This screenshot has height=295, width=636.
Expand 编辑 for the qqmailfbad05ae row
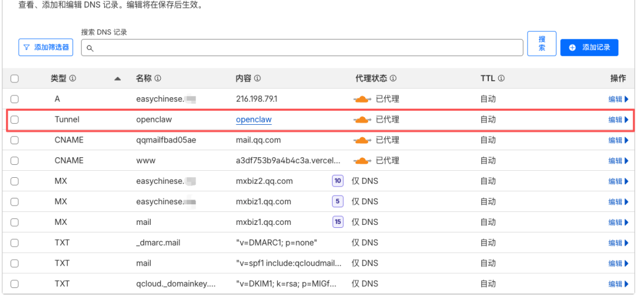(x=618, y=140)
